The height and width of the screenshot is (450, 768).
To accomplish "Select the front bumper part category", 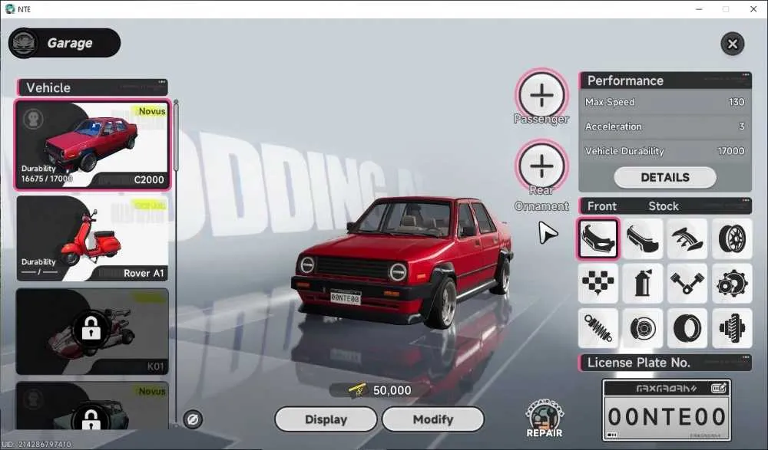I will [x=598, y=238].
